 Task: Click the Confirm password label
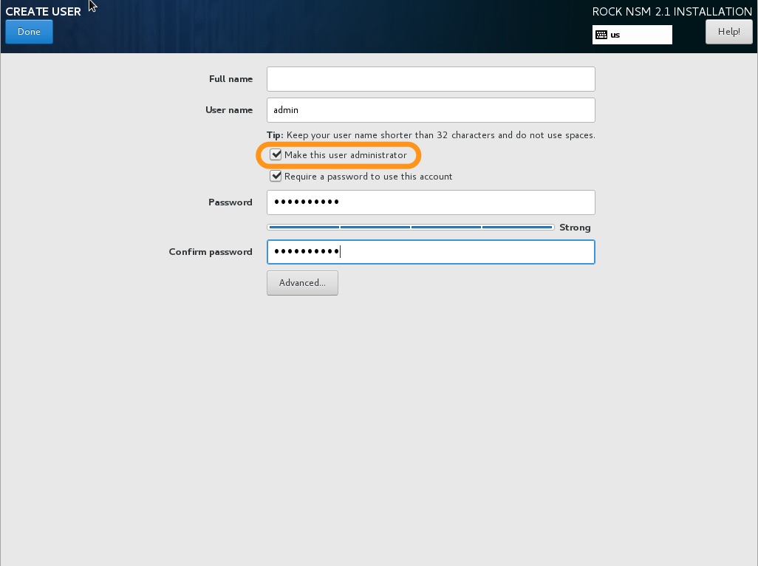[x=211, y=252]
